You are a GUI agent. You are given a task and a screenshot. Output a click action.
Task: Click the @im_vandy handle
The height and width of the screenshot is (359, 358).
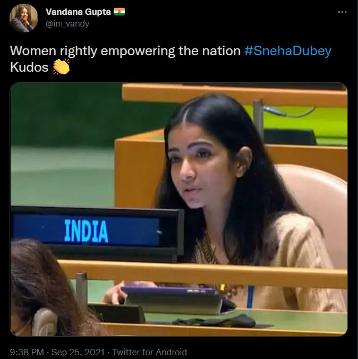[x=67, y=23]
